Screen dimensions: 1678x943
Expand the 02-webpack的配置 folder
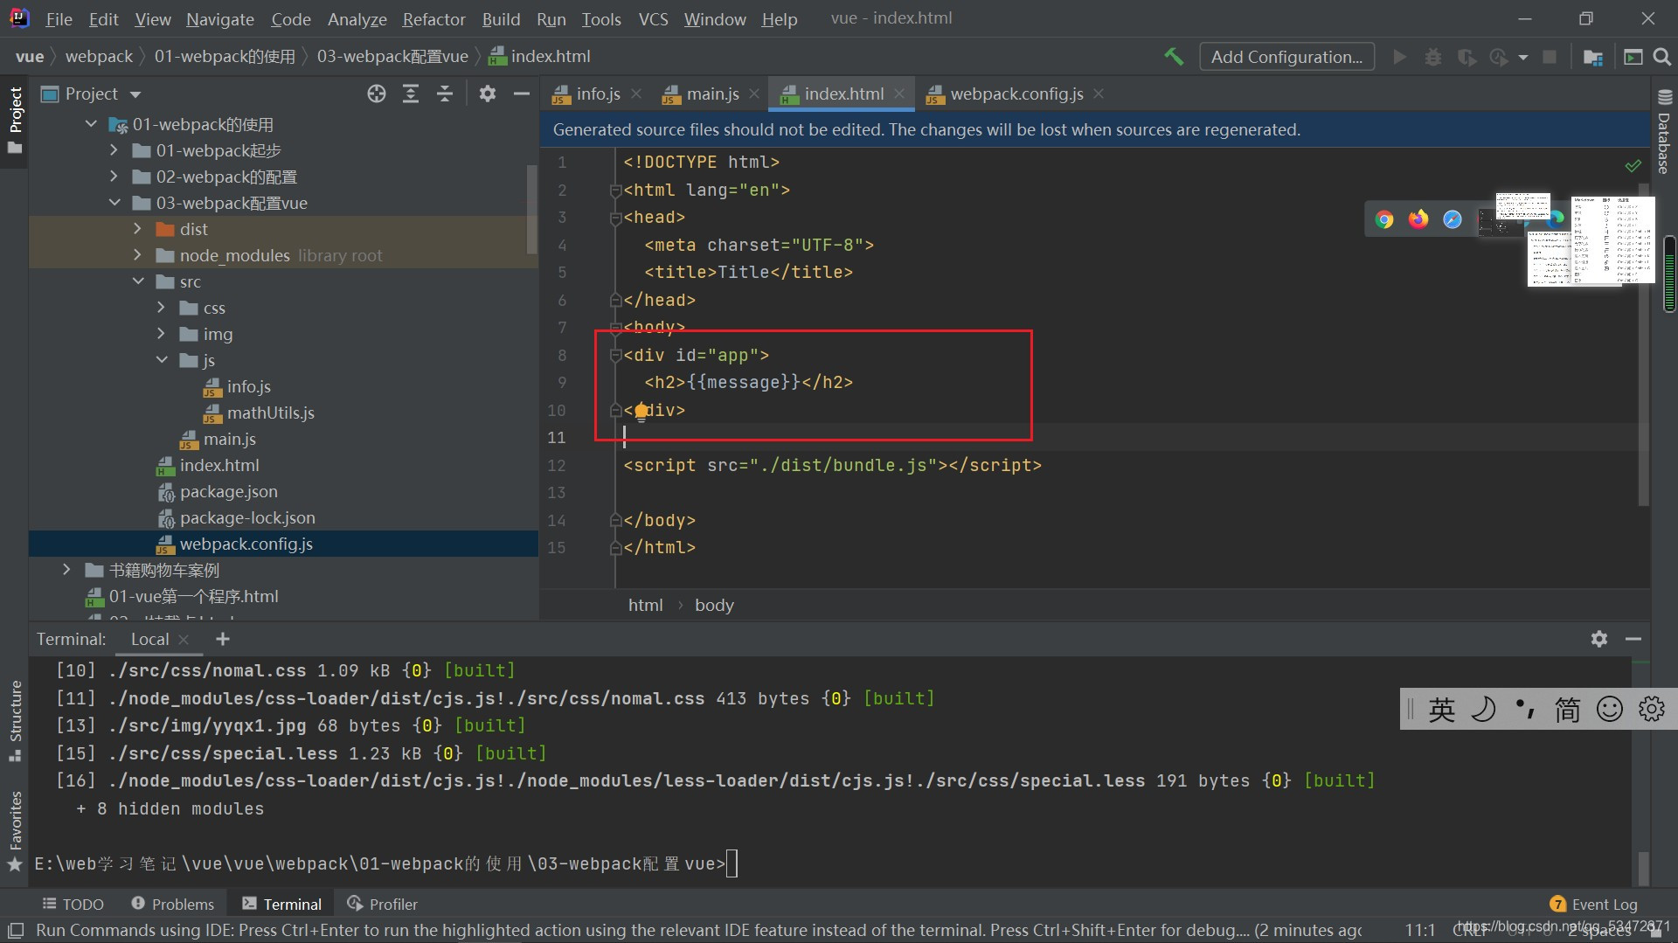tap(114, 177)
